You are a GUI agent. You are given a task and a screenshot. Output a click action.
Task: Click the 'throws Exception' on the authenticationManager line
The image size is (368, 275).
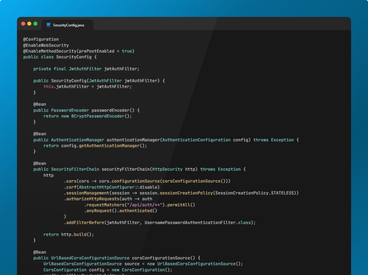tap(273, 140)
